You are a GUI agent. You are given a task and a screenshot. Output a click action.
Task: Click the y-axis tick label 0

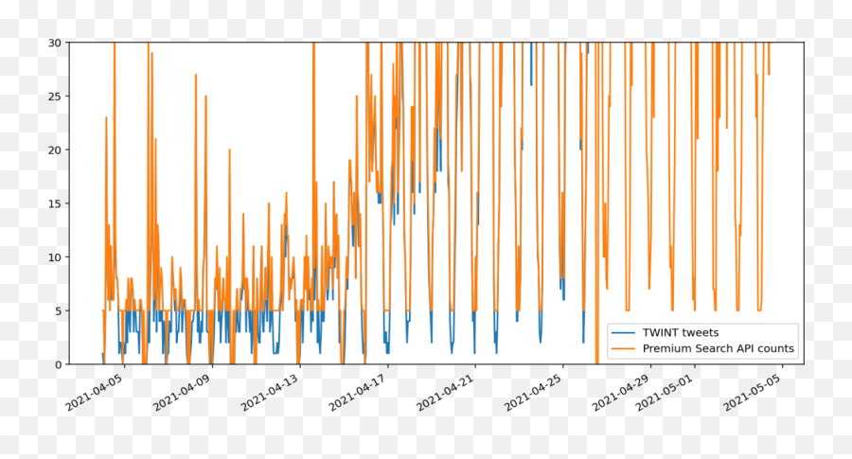tap(58, 364)
